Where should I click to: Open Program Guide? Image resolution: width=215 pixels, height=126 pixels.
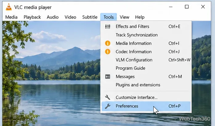click(x=146, y=68)
